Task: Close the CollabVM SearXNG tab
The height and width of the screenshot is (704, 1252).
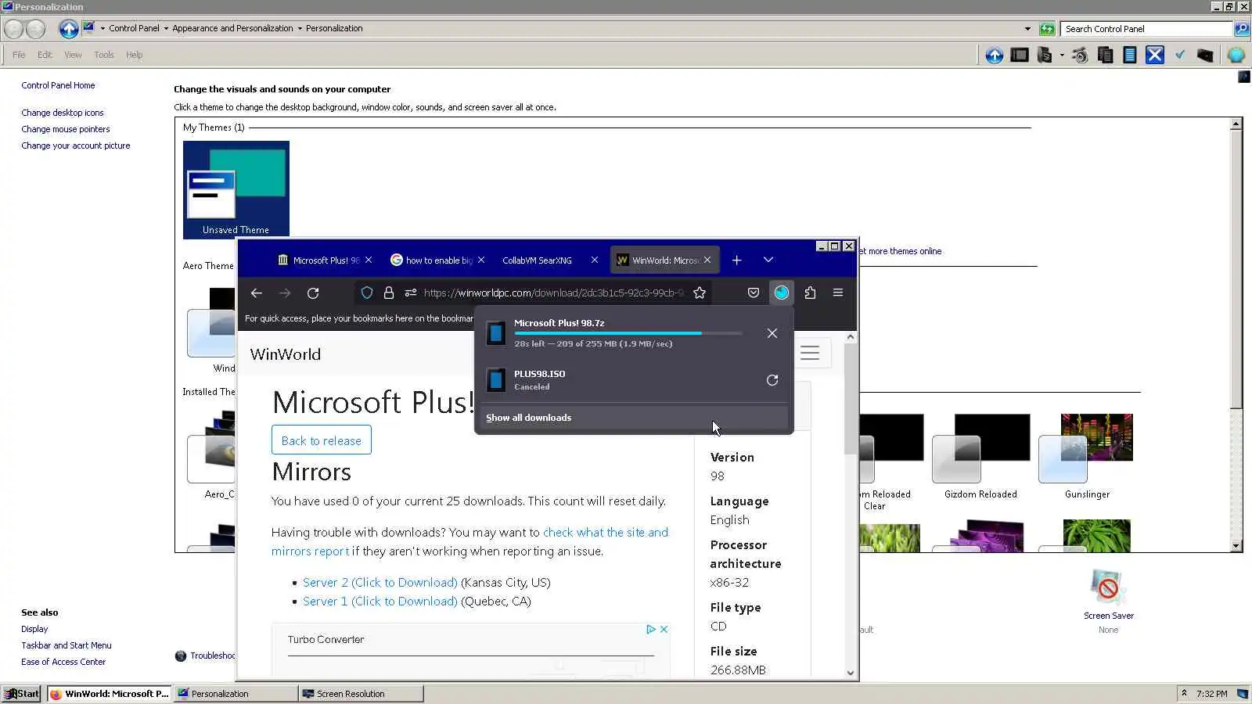Action: (x=595, y=260)
